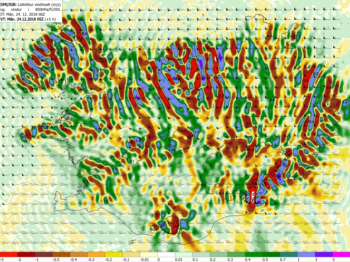
Task: Select the dark red swatch between -2 and -1
Action: (26, 254)
